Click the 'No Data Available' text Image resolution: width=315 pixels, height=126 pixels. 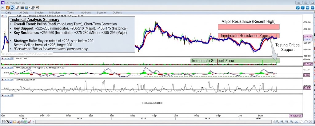point(153,103)
